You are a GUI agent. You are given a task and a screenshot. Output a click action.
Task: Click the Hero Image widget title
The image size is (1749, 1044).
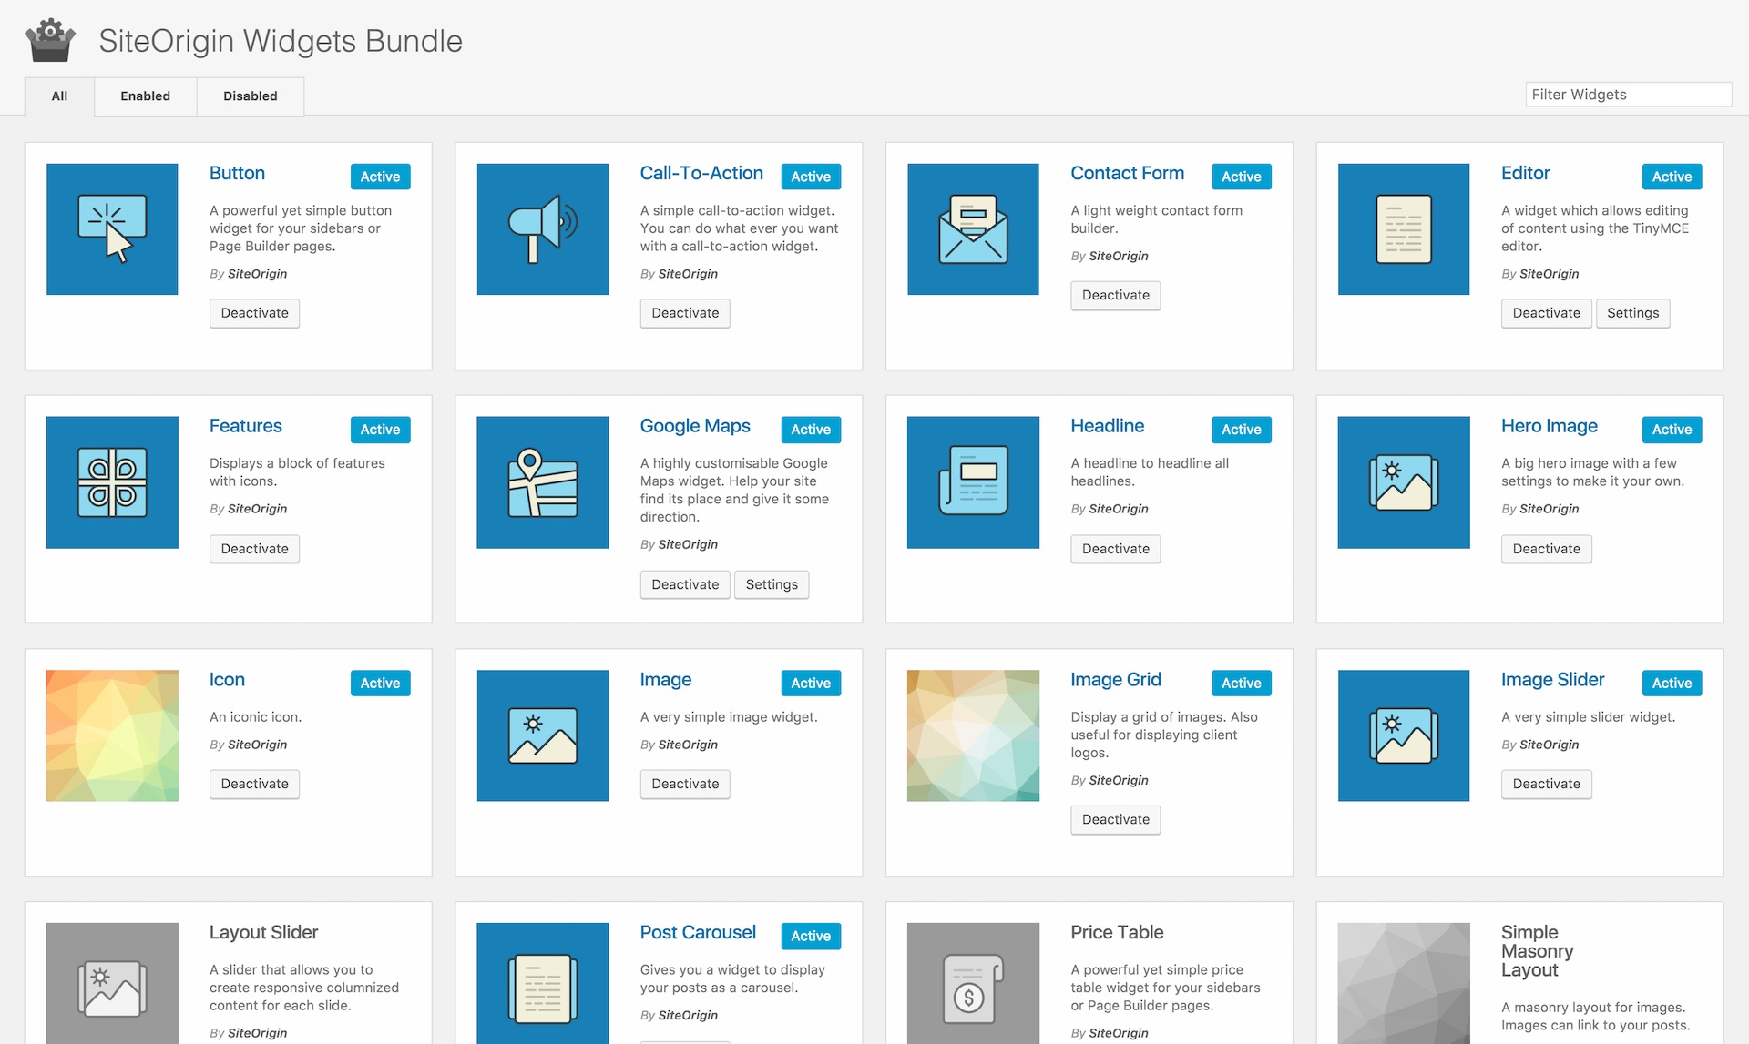click(1550, 426)
